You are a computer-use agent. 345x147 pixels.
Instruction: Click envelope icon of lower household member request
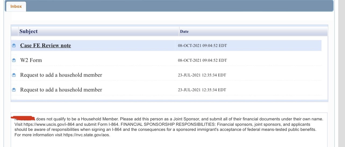coord(14,90)
